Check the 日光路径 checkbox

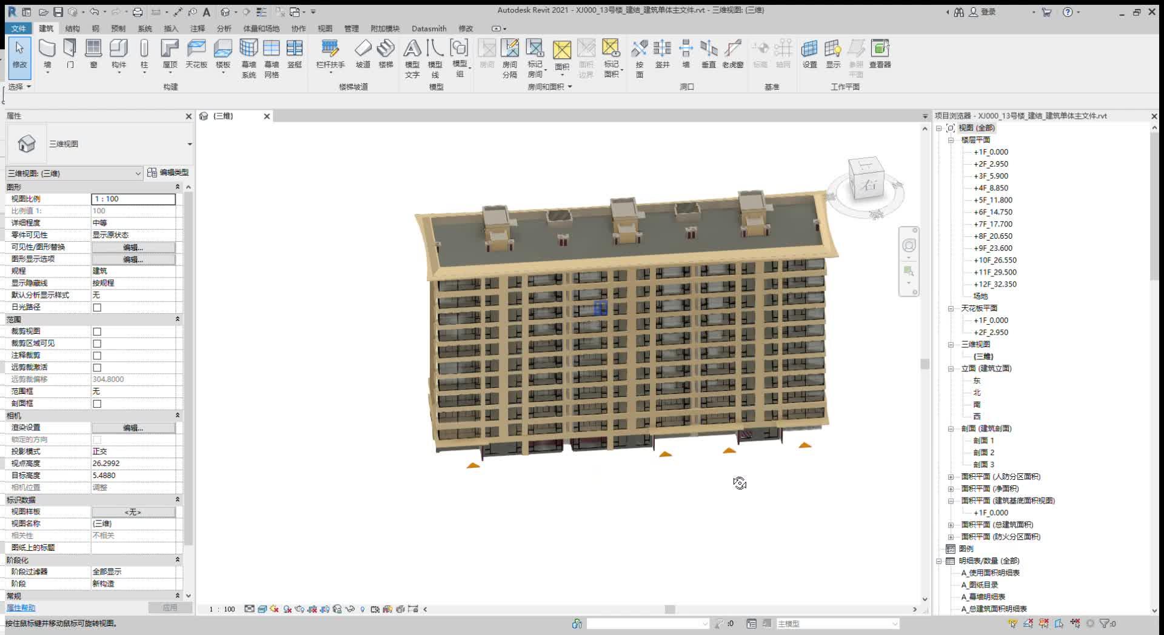pyautogui.click(x=97, y=307)
